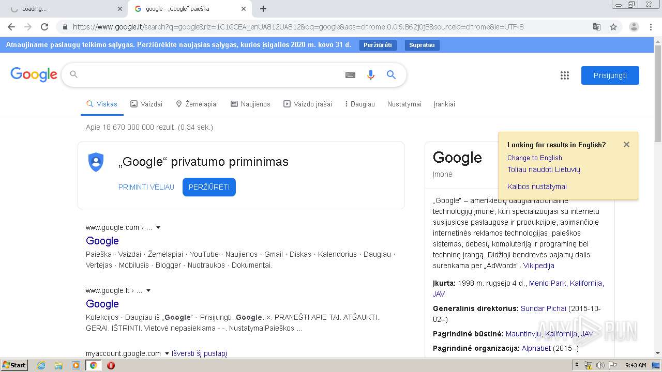This screenshot has width=662, height=372.
Task: Bookmark this page with star icon
Action: (x=613, y=27)
